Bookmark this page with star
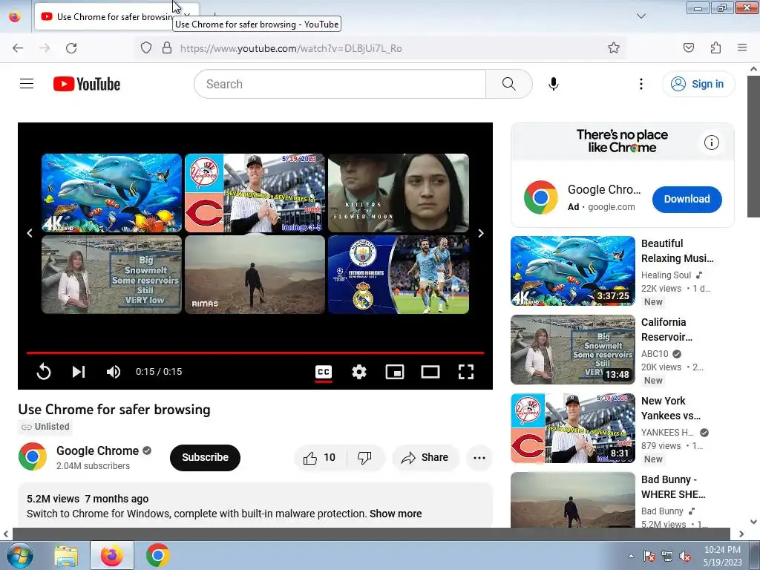This screenshot has width=760, height=570. pos(614,48)
